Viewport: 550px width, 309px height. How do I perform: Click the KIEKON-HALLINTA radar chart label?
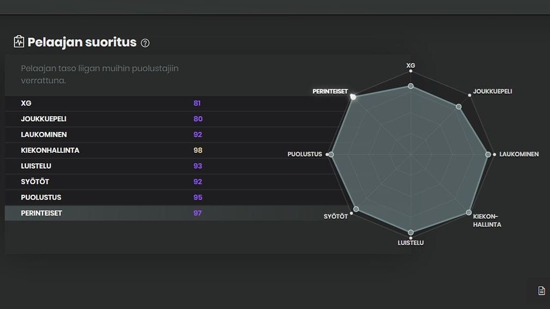click(487, 220)
